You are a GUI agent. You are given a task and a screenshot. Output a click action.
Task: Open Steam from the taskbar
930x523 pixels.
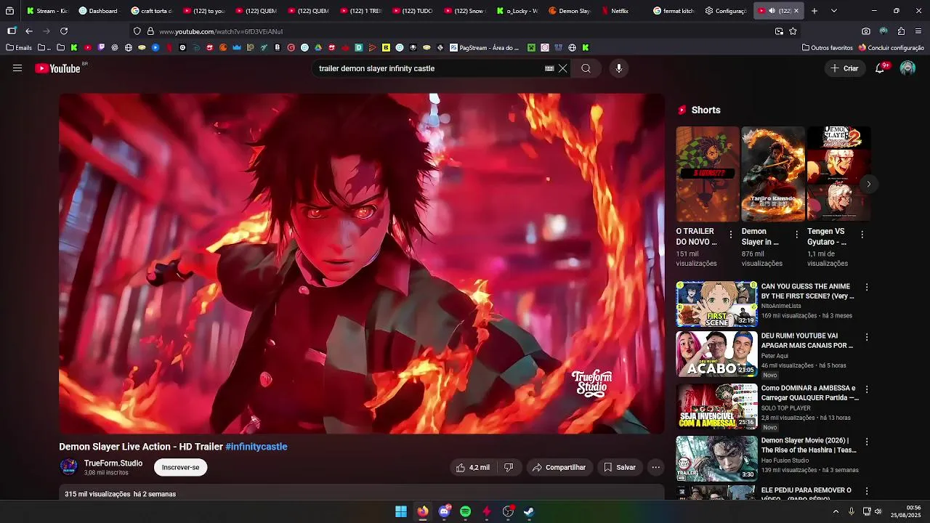(530, 511)
